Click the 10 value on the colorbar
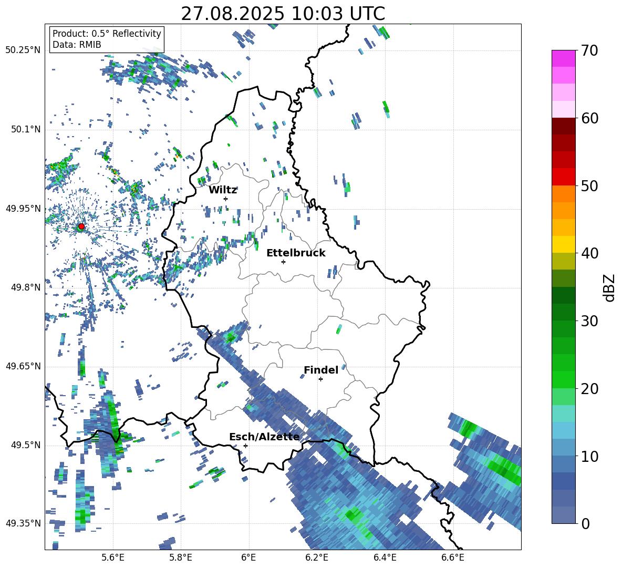This screenshot has height=568, width=622. [589, 456]
